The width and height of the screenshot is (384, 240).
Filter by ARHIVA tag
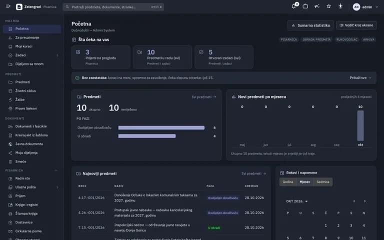[x=368, y=39]
